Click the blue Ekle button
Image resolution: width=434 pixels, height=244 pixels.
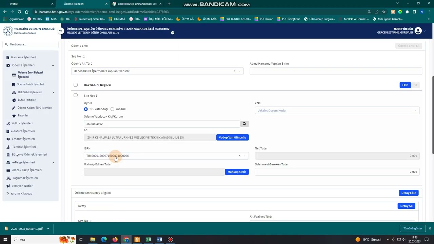point(405,85)
